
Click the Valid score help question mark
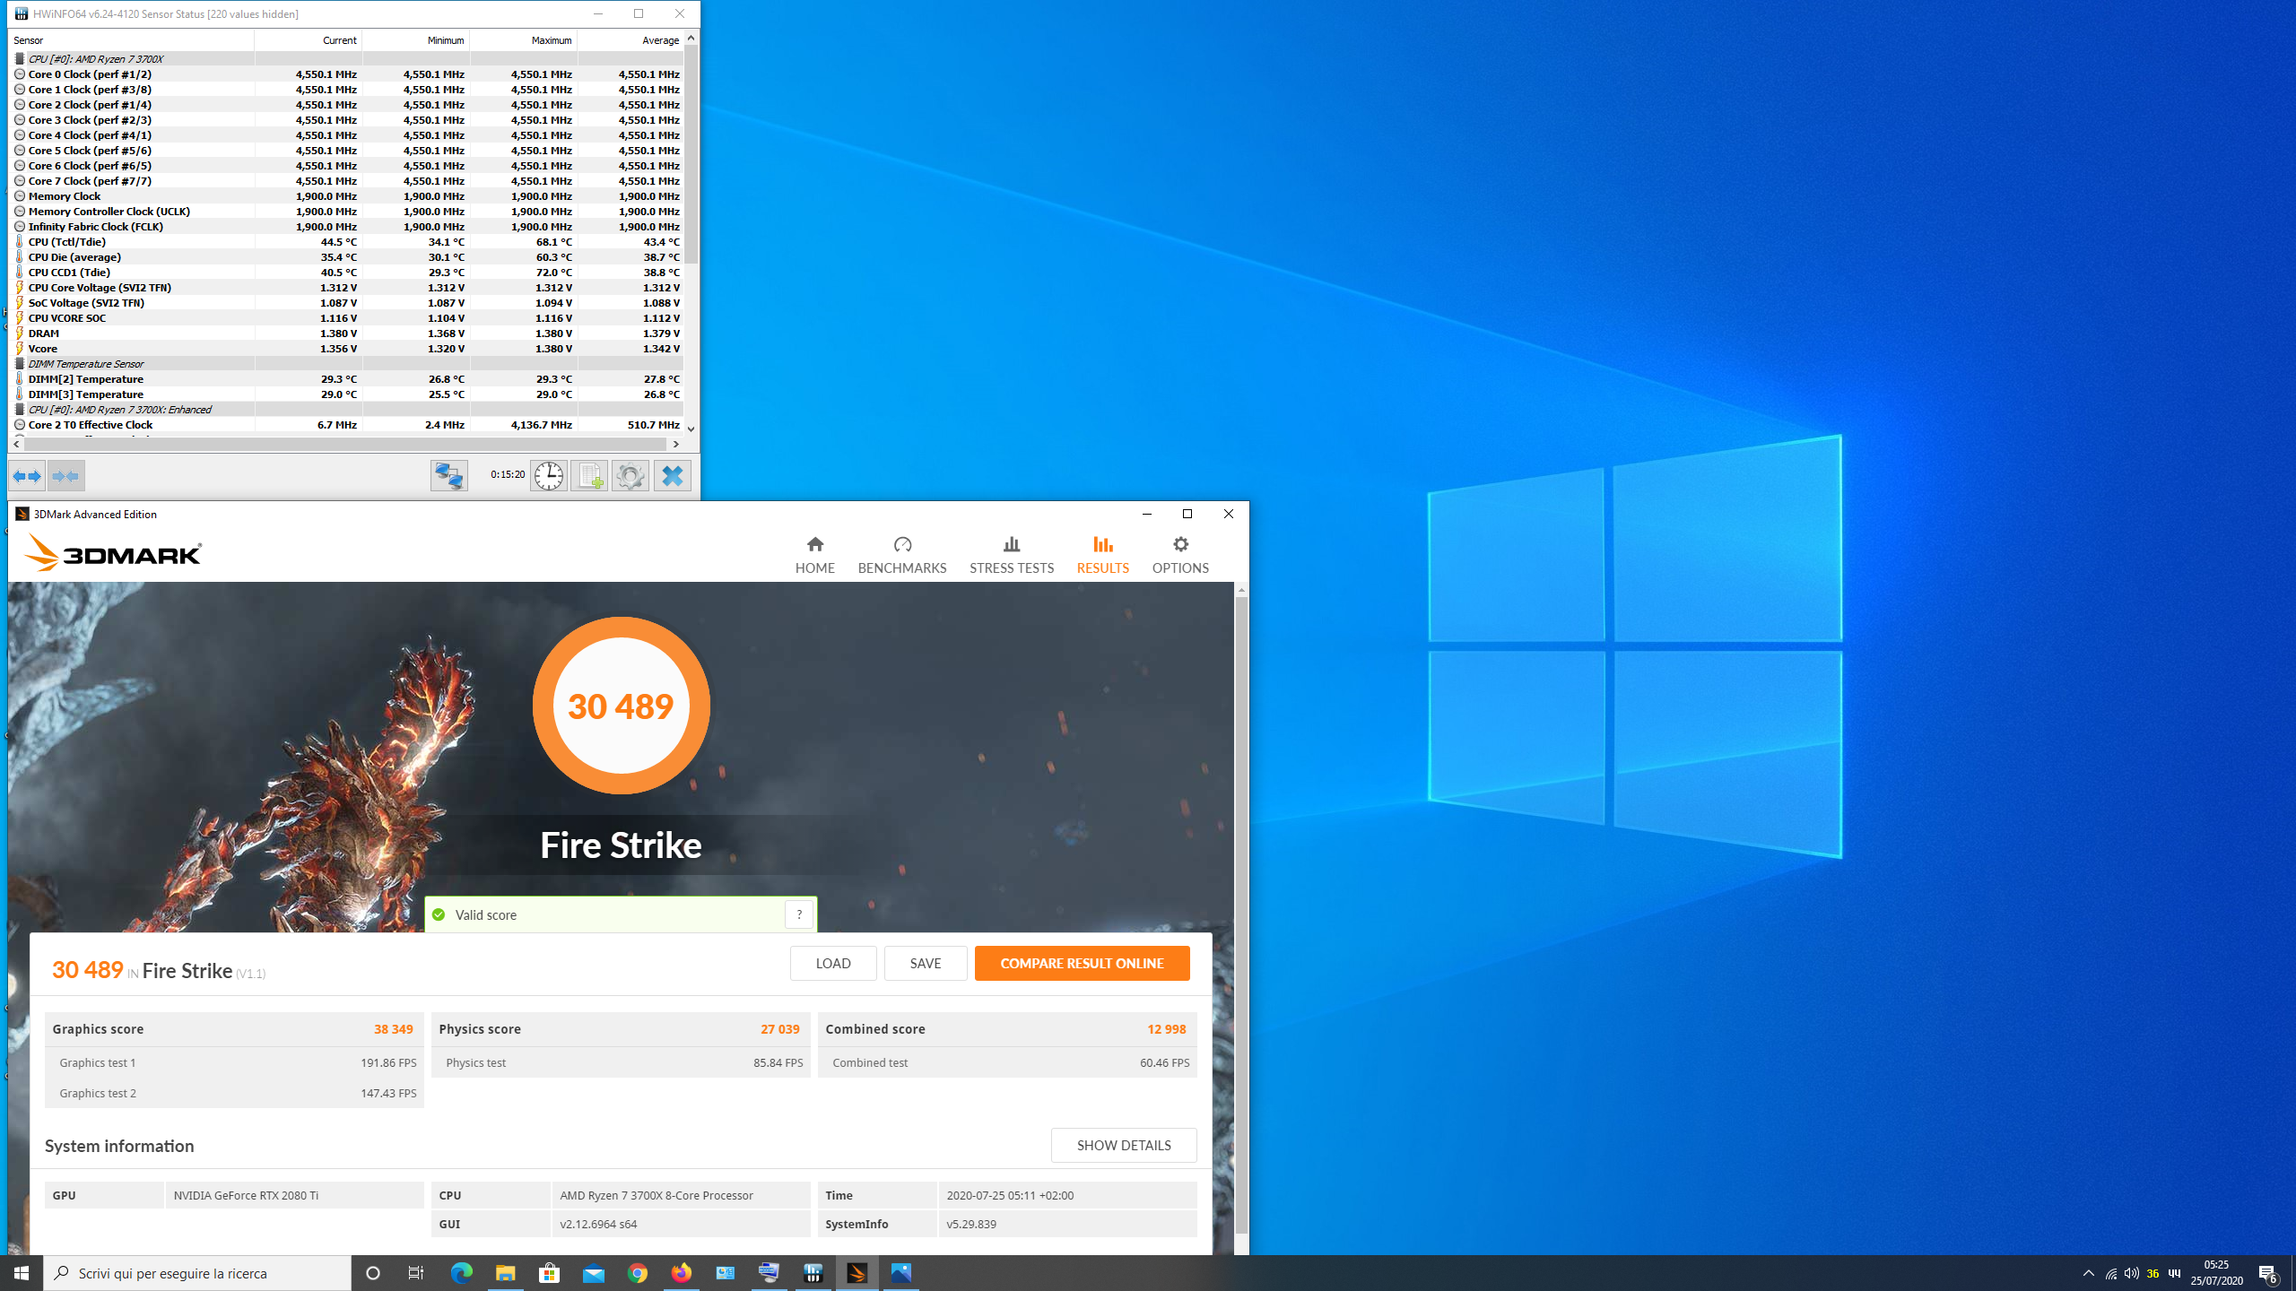pos(798,914)
